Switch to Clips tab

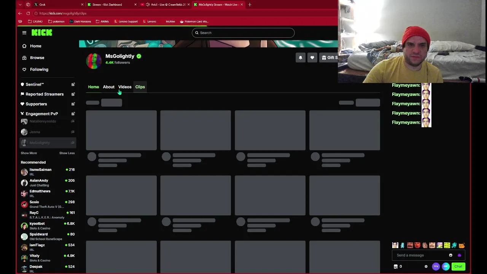[x=140, y=87]
